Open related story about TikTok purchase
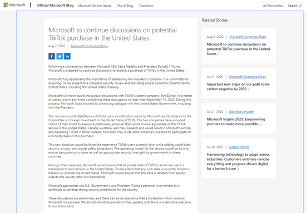The height and width of the screenshot is (213, 306). tap(238, 49)
